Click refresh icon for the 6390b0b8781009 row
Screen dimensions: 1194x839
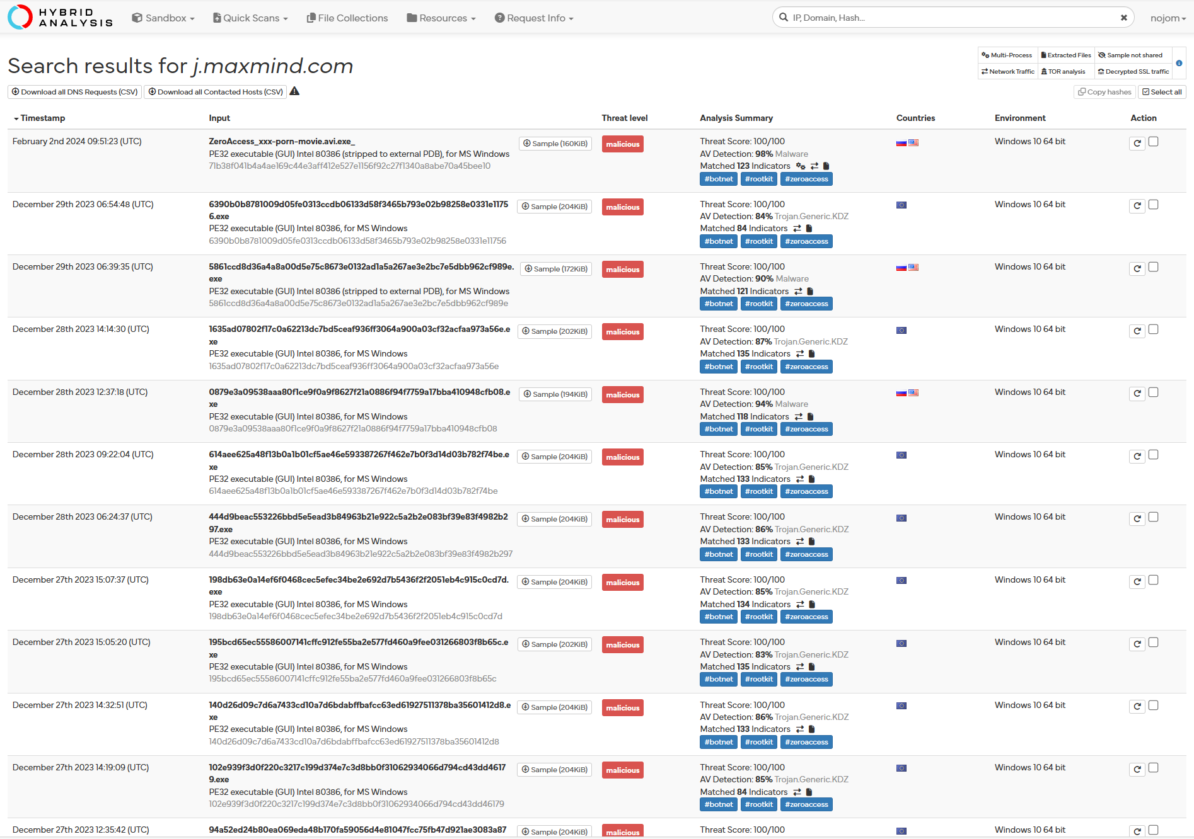(1137, 206)
